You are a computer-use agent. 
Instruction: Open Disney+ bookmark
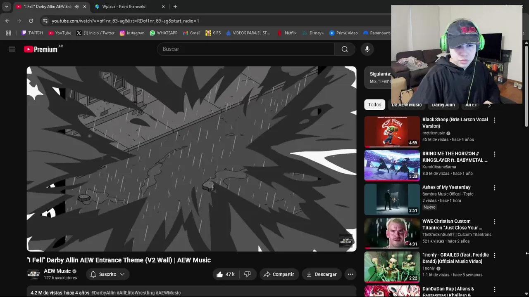click(313, 33)
